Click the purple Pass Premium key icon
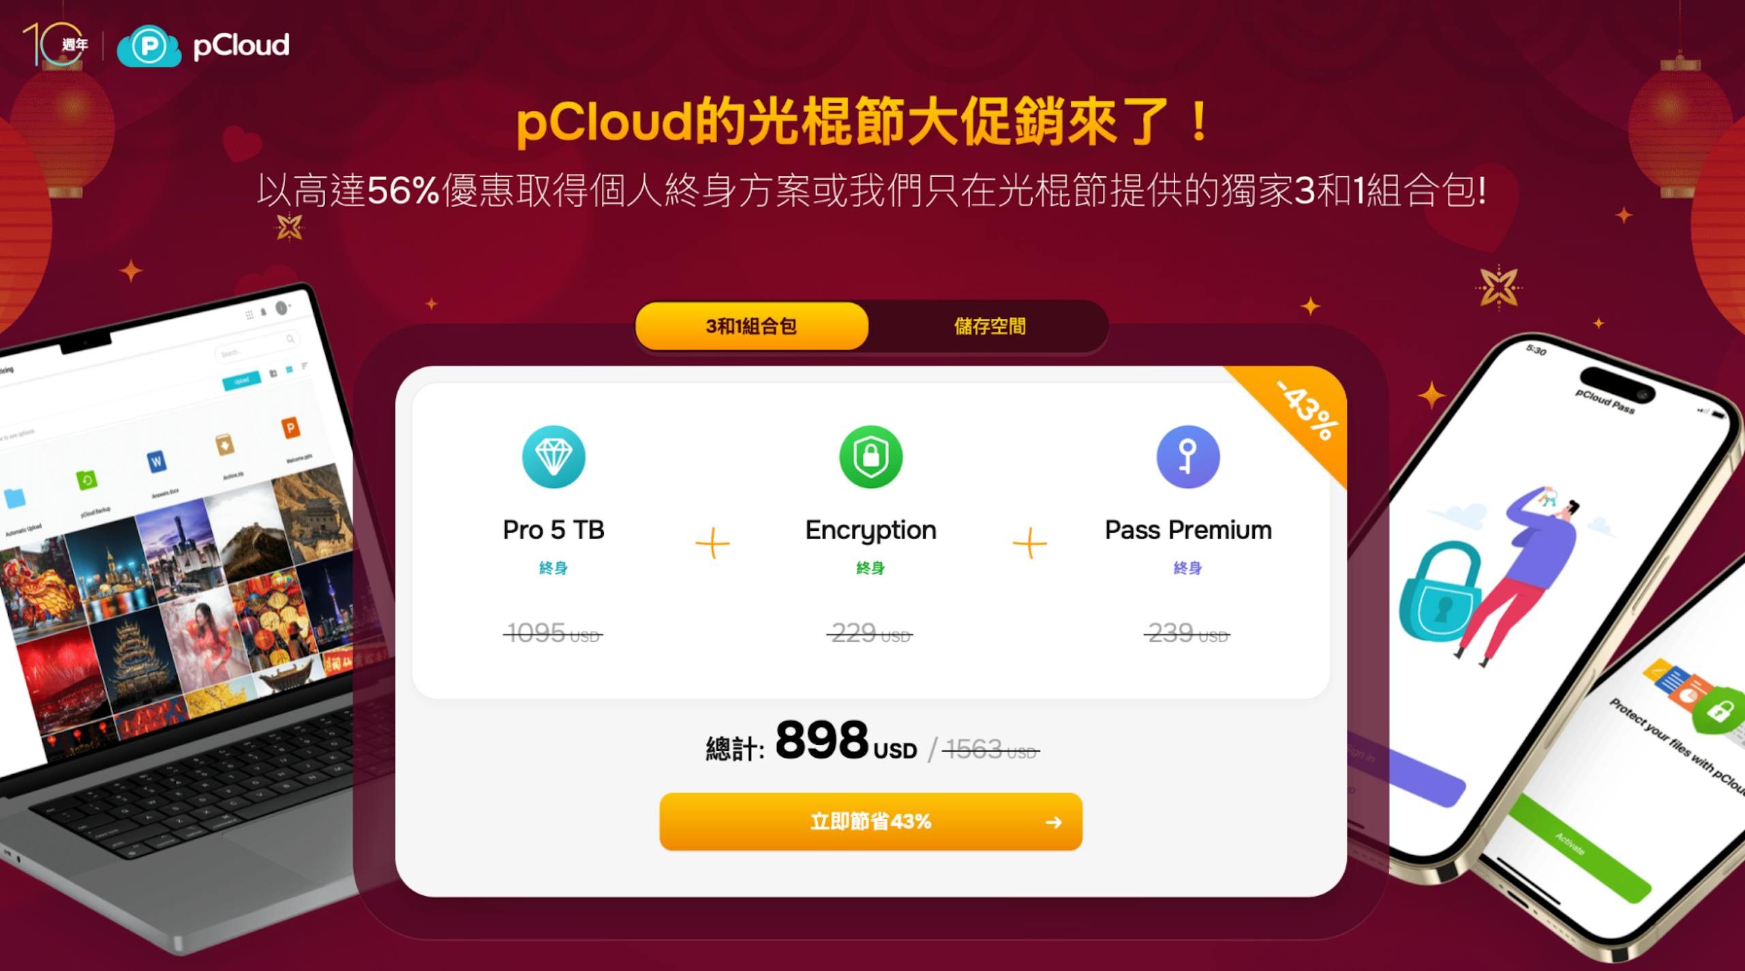Viewport: 1745px width, 971px height. [1188, 457]
